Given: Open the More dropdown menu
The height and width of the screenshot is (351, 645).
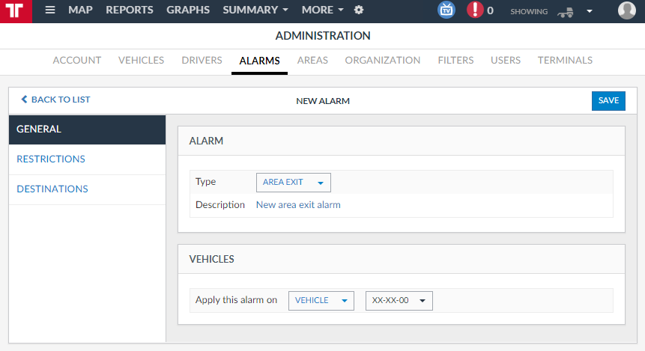Looking at the screenshot, I should pyautogui.click(x=322, y=10).
